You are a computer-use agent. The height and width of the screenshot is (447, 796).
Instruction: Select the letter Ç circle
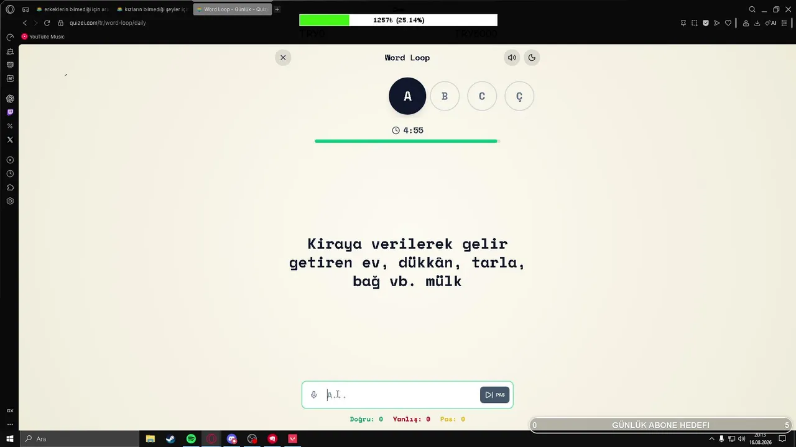pyautogui.click(x=519, y=96)
